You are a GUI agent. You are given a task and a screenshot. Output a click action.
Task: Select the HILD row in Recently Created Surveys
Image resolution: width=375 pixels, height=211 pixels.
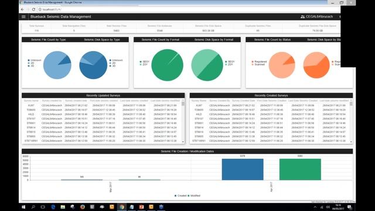pos(270,114)
